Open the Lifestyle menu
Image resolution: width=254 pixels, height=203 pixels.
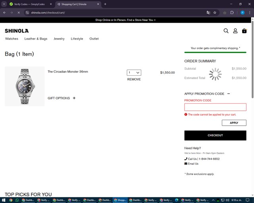click(x=77, y=39)
